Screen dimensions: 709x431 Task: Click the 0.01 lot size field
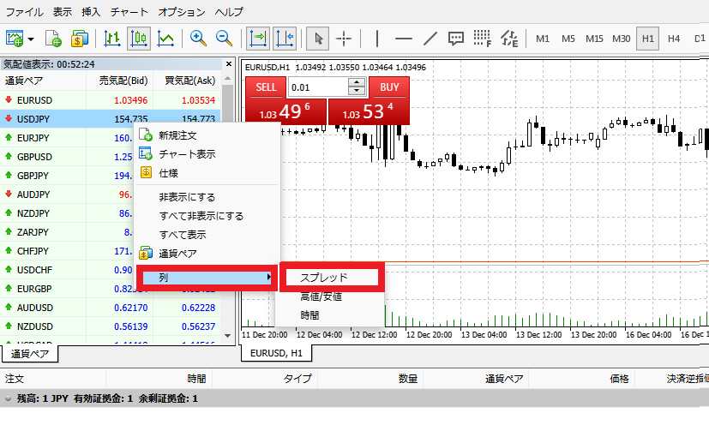coord(317,87)
